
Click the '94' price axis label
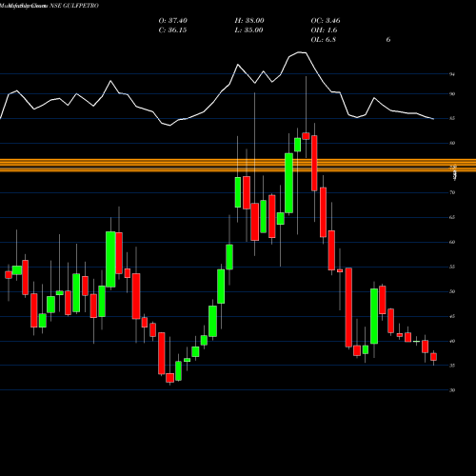pos(452,74)
